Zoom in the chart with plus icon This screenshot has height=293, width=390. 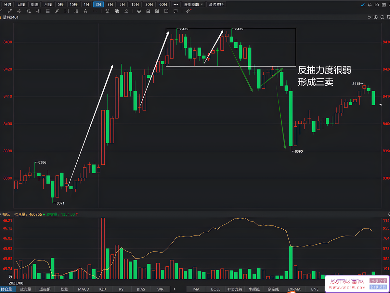[375, 17]
